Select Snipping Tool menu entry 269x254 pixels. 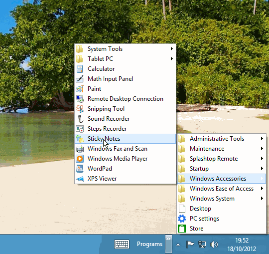tap(125, 109)
